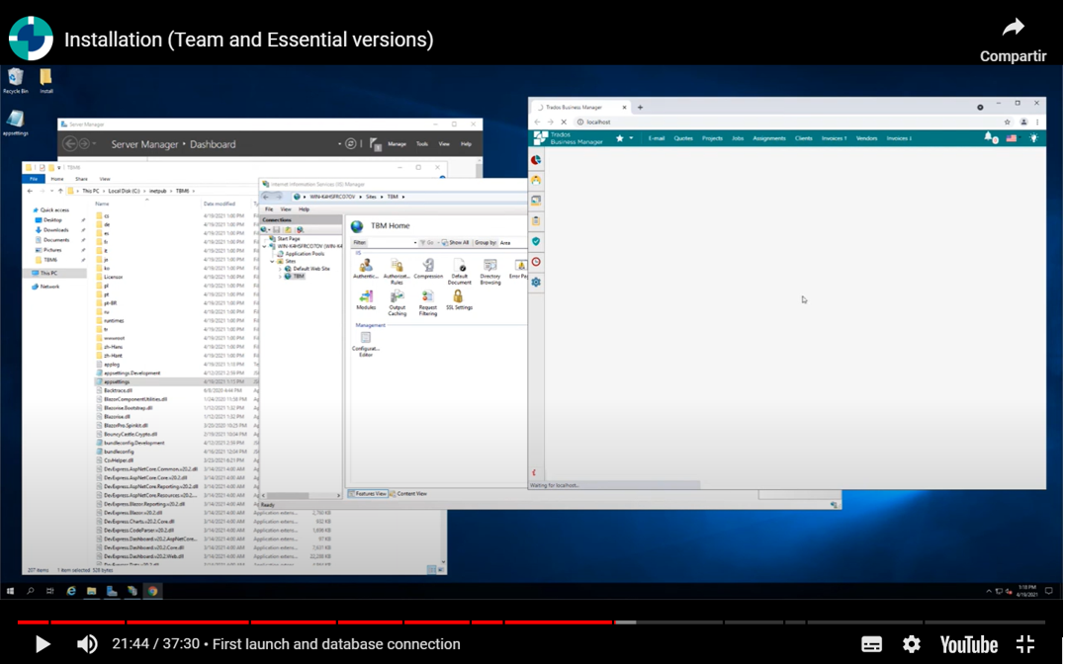Open the settings gear in Trados sidebar
Screen dimensions: 1065x664
(536, 282)
